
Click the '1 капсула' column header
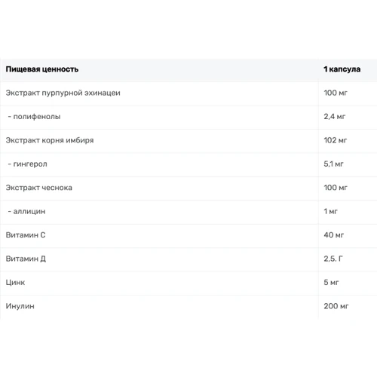[x=342, y=69]
